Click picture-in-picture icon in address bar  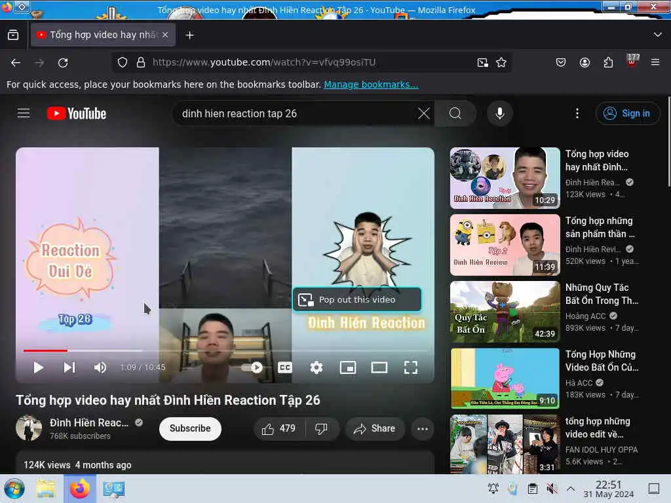pos(483,63)
